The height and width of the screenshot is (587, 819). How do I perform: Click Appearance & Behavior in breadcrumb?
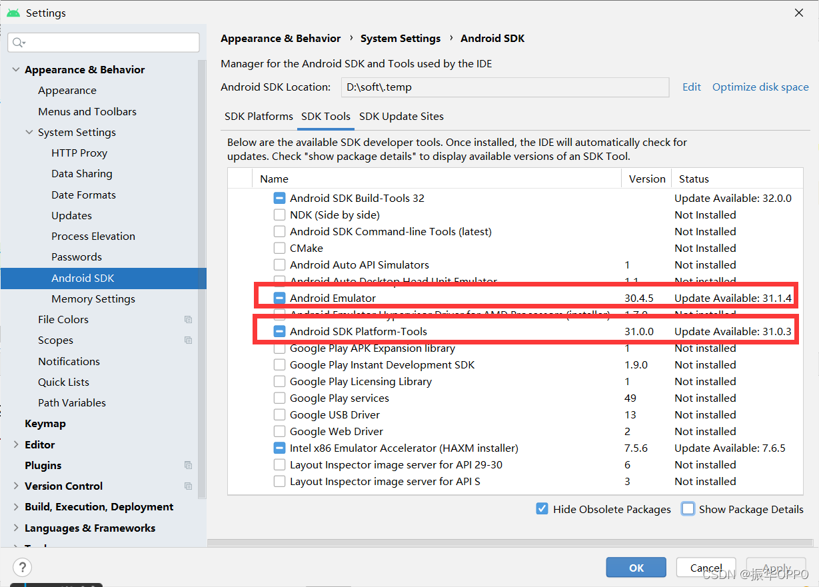(x=281, y=39)
